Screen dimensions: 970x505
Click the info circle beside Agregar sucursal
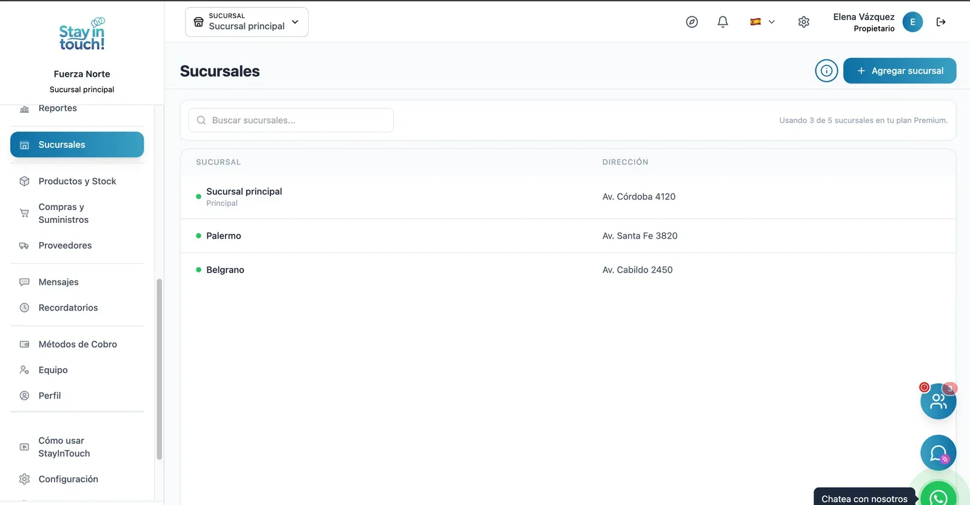point(826,71)
